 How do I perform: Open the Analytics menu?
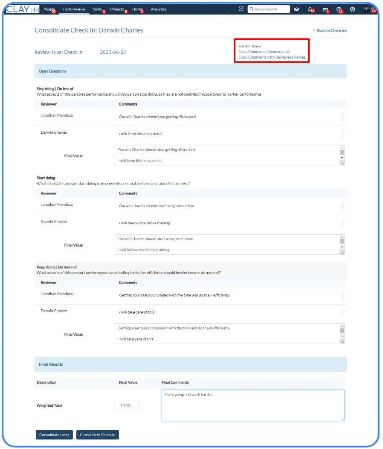(159, 9)
